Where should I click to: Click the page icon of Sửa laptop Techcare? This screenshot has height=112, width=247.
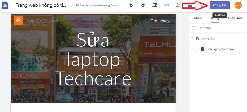pos(203,49)
